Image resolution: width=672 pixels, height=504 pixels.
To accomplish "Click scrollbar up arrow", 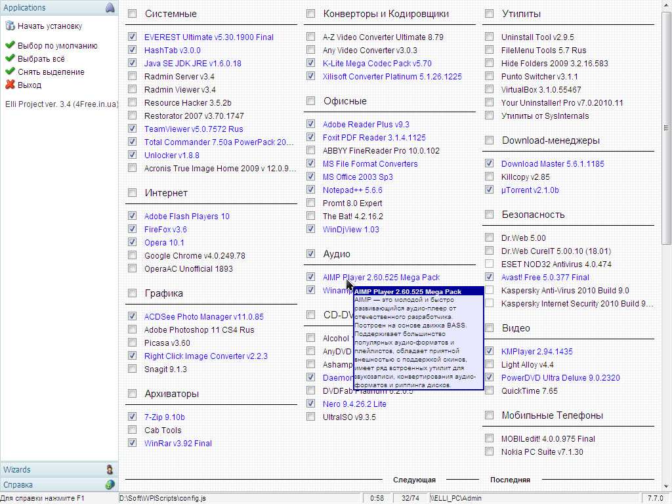I will (666, 5).
